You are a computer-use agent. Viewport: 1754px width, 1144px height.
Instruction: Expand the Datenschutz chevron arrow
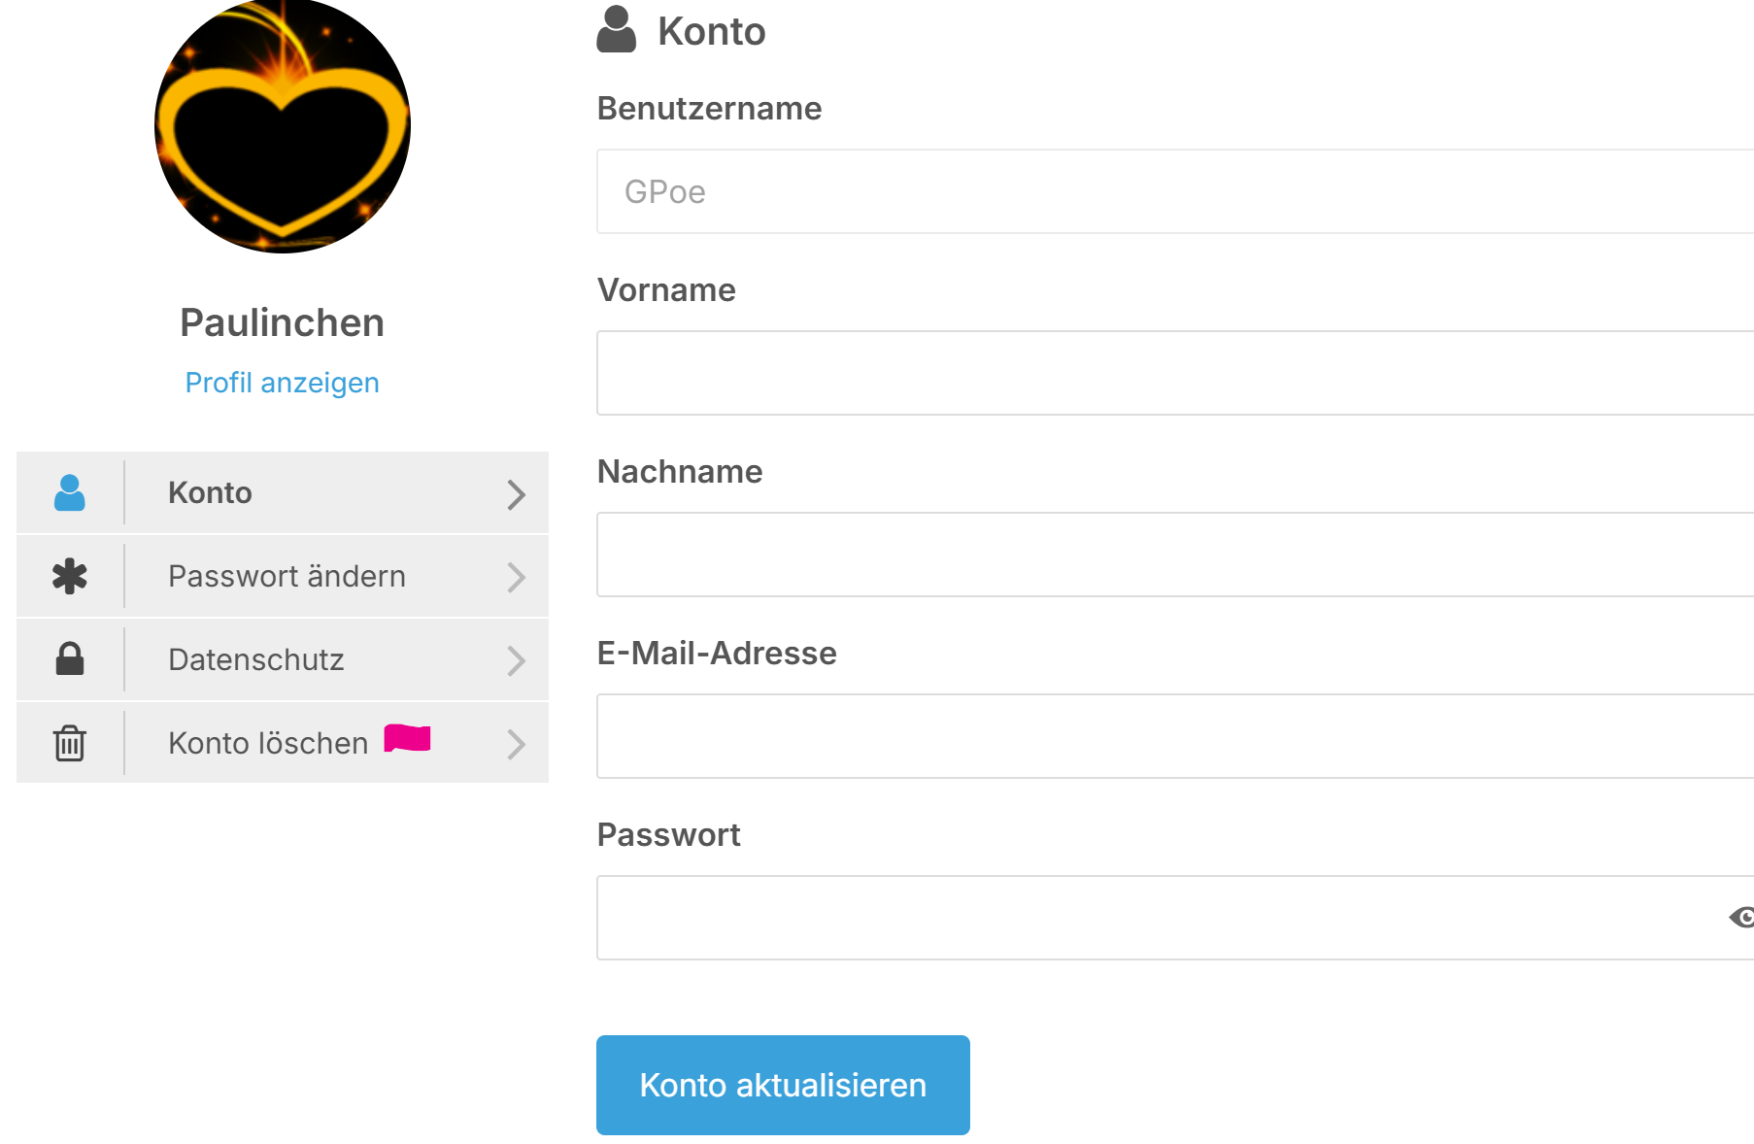(516, 661)
